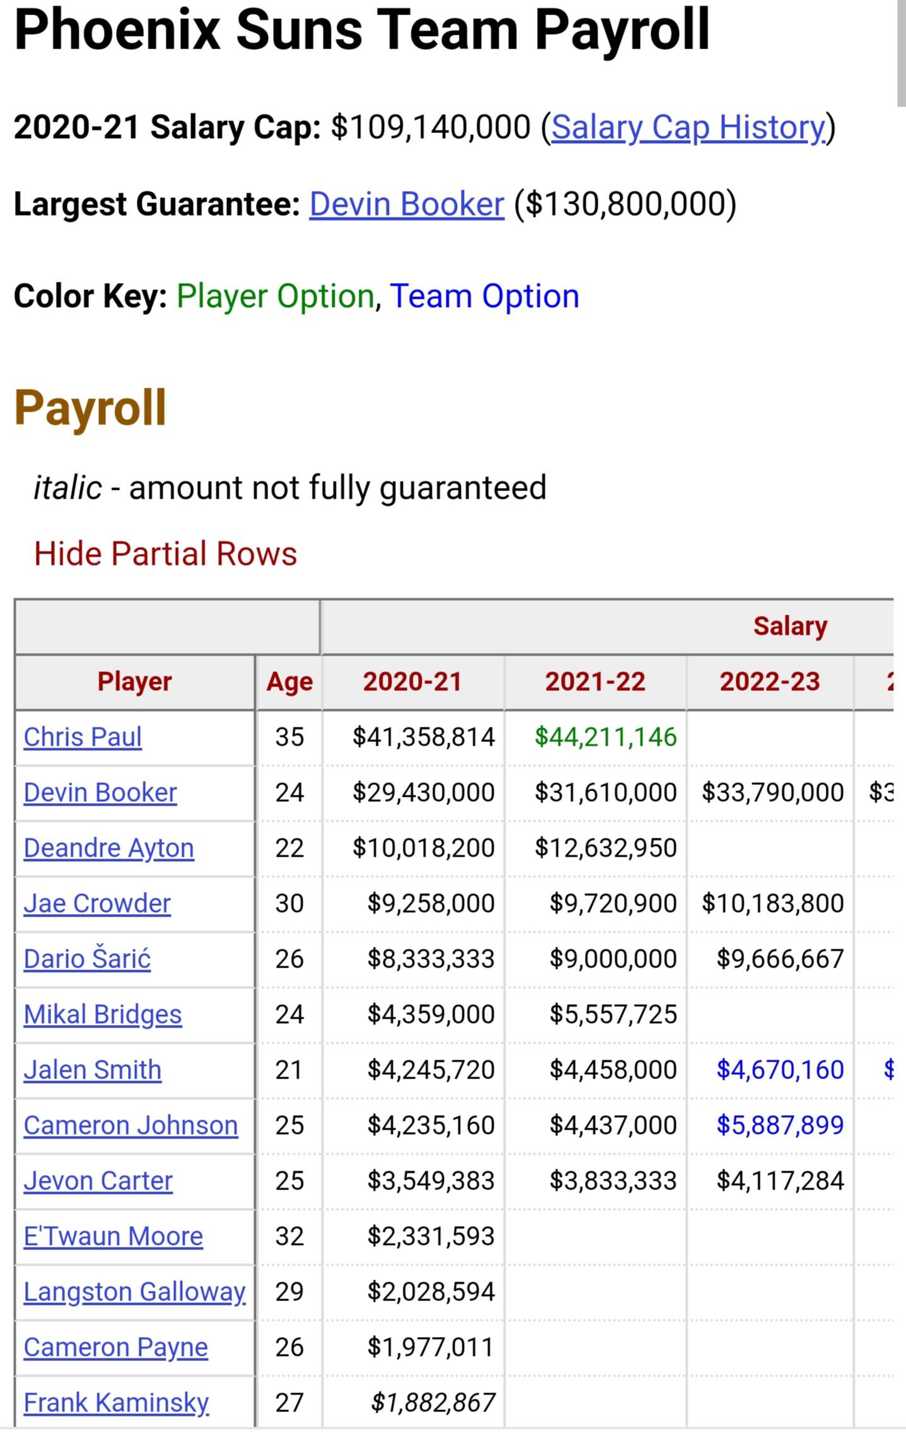Screen dimensions: 906x1436
Task: Open Mikal Bridges' player page
Action: click(x=103, y=1014)
